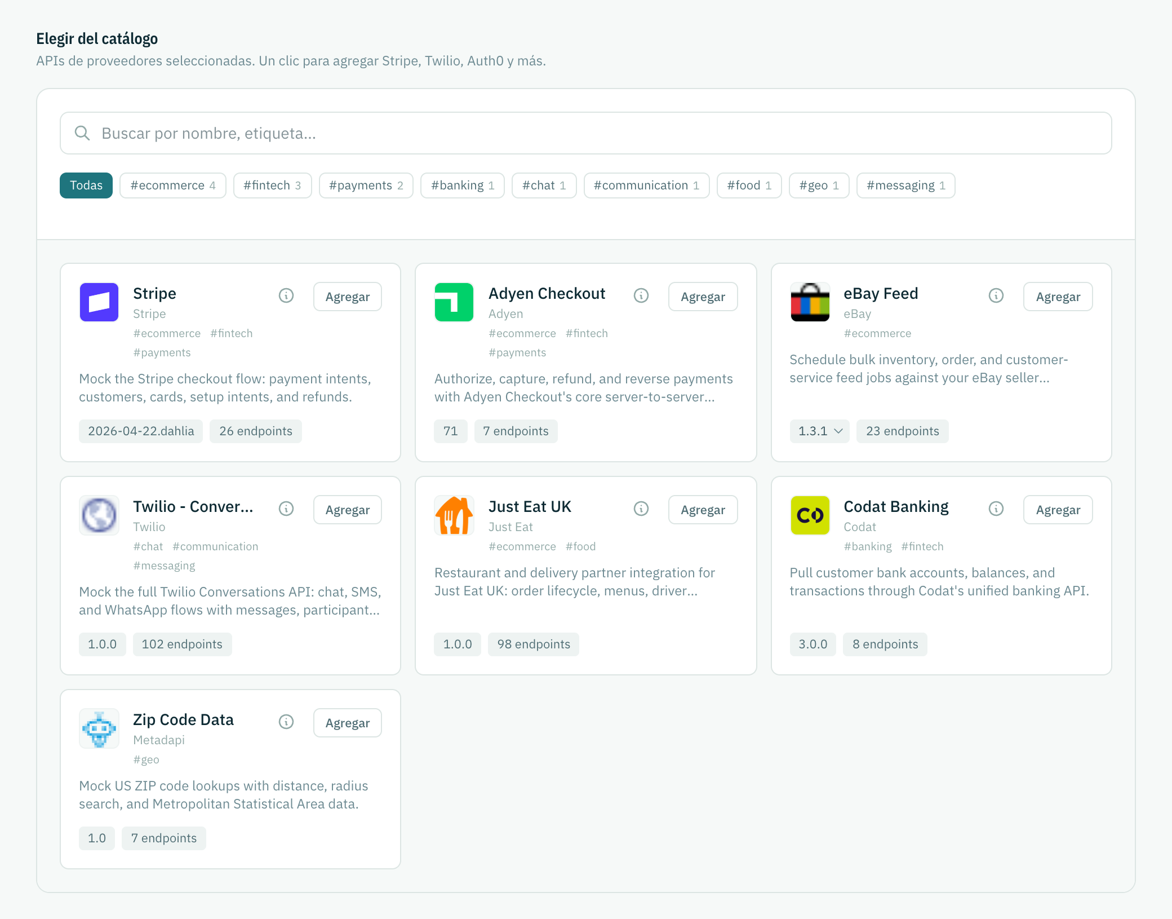Screen dimensions: 1172x919
Task: Show info for eBay Feed
Action: 996,295
